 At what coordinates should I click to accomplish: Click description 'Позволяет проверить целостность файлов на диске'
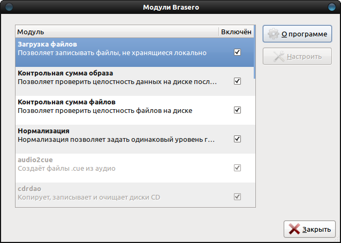[105, 111]
